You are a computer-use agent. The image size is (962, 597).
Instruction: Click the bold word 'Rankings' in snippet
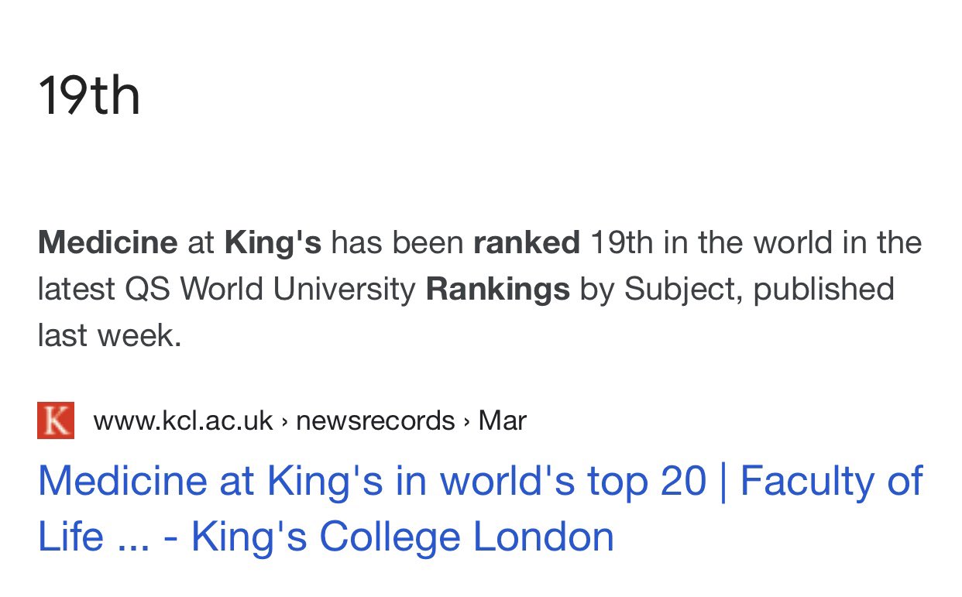(498, 290)
